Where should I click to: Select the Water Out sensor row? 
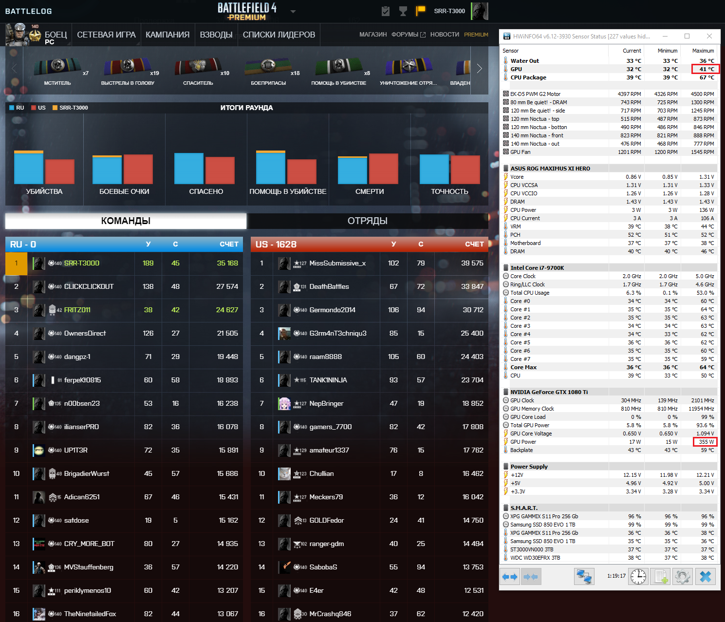coord(610,61)
